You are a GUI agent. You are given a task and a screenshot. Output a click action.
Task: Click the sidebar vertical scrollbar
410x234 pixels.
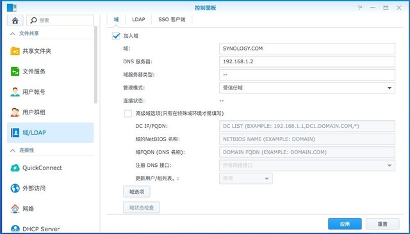pos(95,65)
